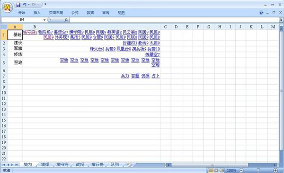Click the fx insert function icon
The height and width of the screenshot is (173, 284).
pos(66,20)
